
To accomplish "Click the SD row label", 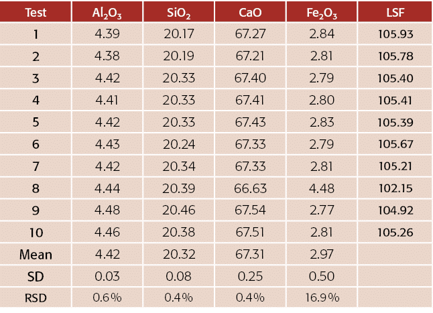I will click(36, 276).
